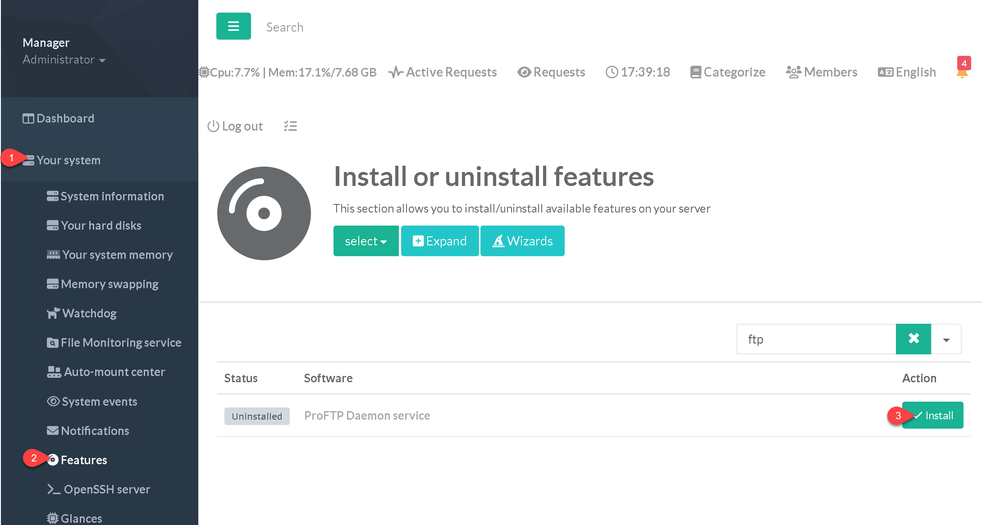Open Requests eye icon in top bar
The image size is (982, 525).
coord(551,72)
